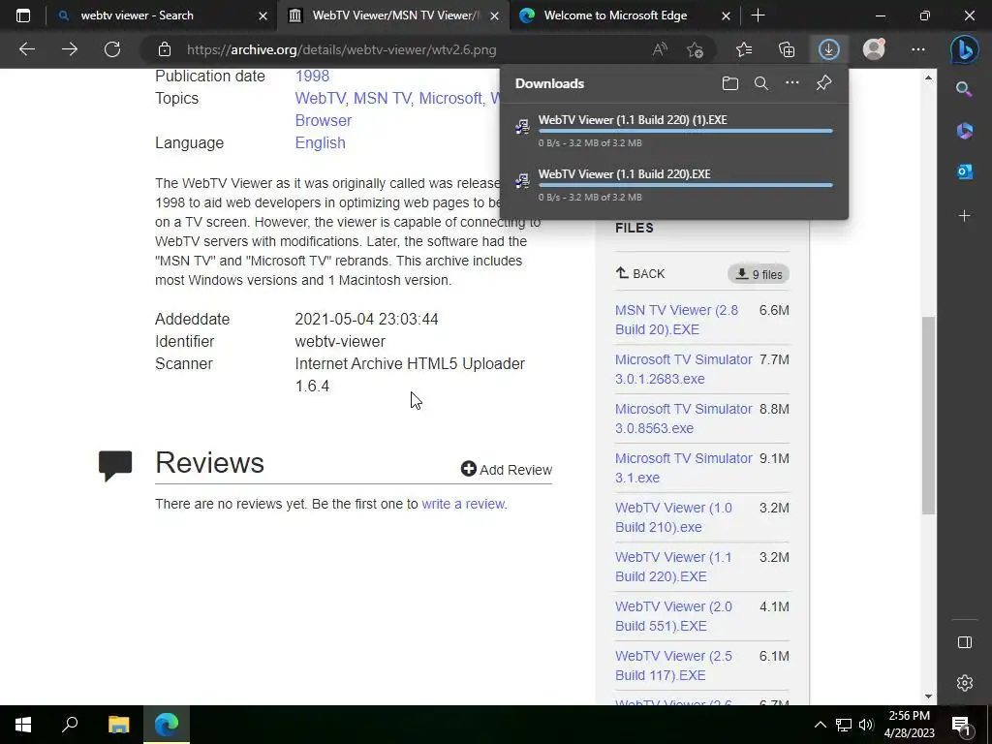Close the Welcome to Microsoft Edge tab
This screenshot has height=744, width=992.
727,15
